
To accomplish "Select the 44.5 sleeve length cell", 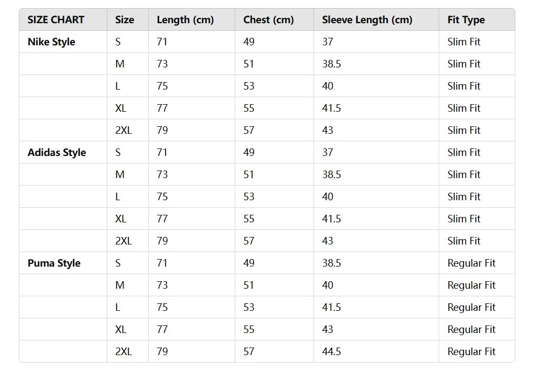I will point(331,352).
